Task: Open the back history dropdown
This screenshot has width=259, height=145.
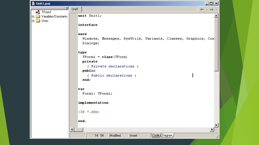Action: [207, 10]
